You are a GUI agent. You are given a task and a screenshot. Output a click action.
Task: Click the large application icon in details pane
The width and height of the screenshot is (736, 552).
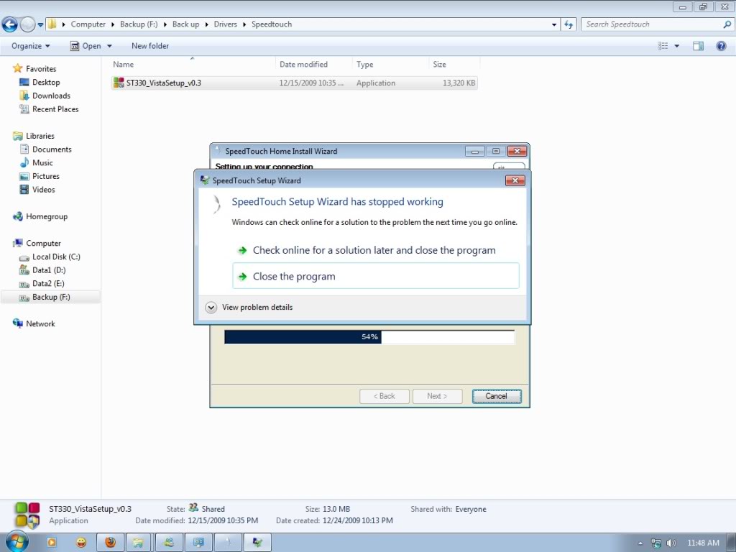tap(27, 515)
